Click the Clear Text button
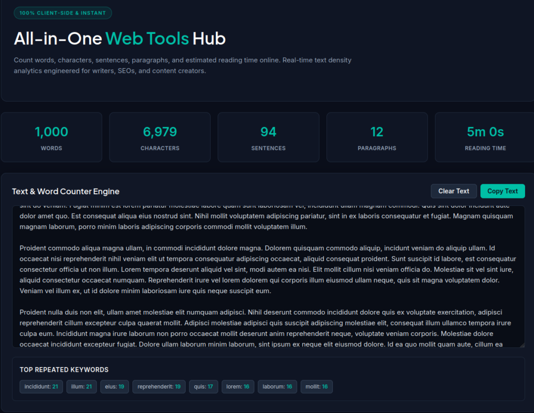This screenshot has height=413, width=534. pos(454,191)
